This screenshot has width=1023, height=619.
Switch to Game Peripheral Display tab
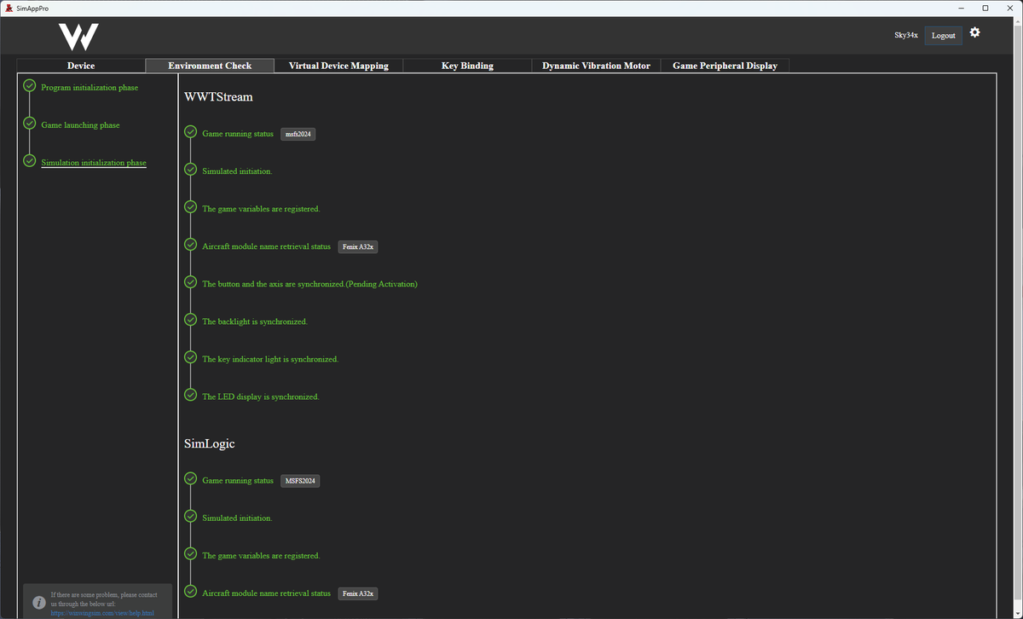coord(725,66)
